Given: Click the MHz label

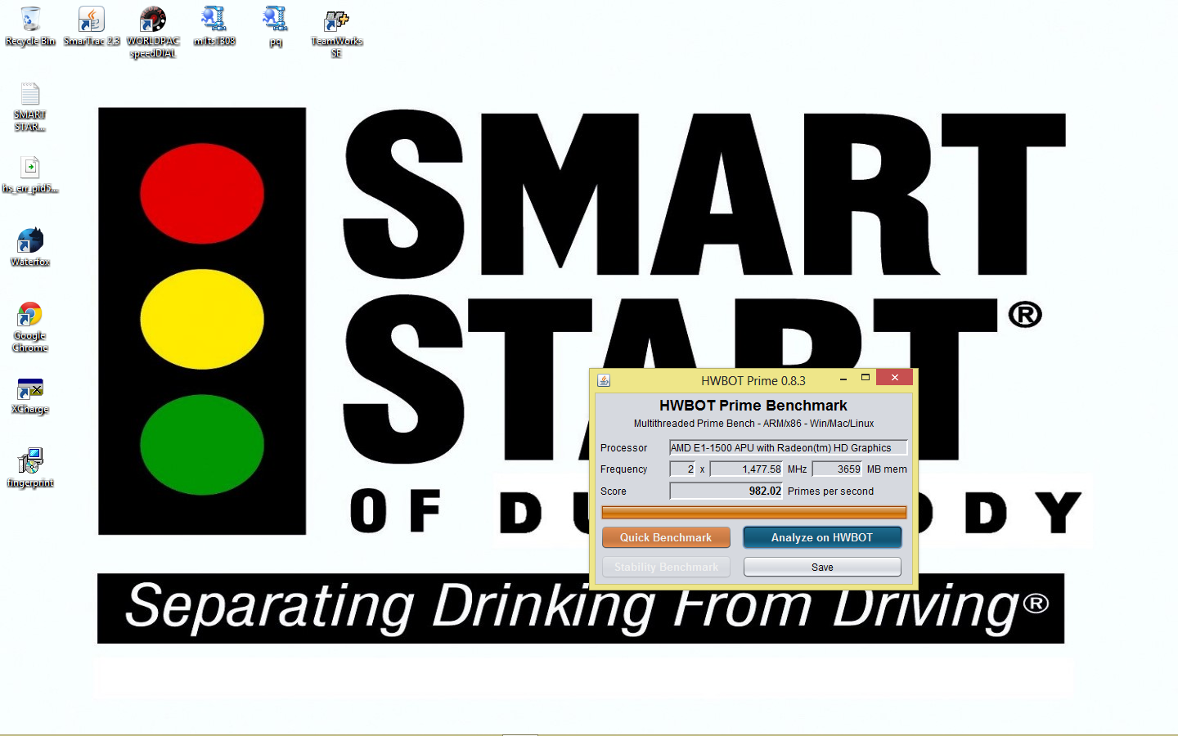Looking at the screenshot, I should (797, 469).
